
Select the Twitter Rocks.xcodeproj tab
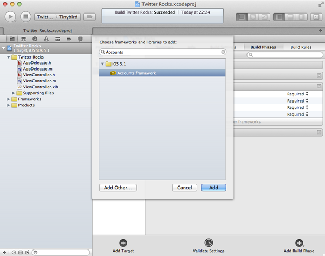[48, 31]
